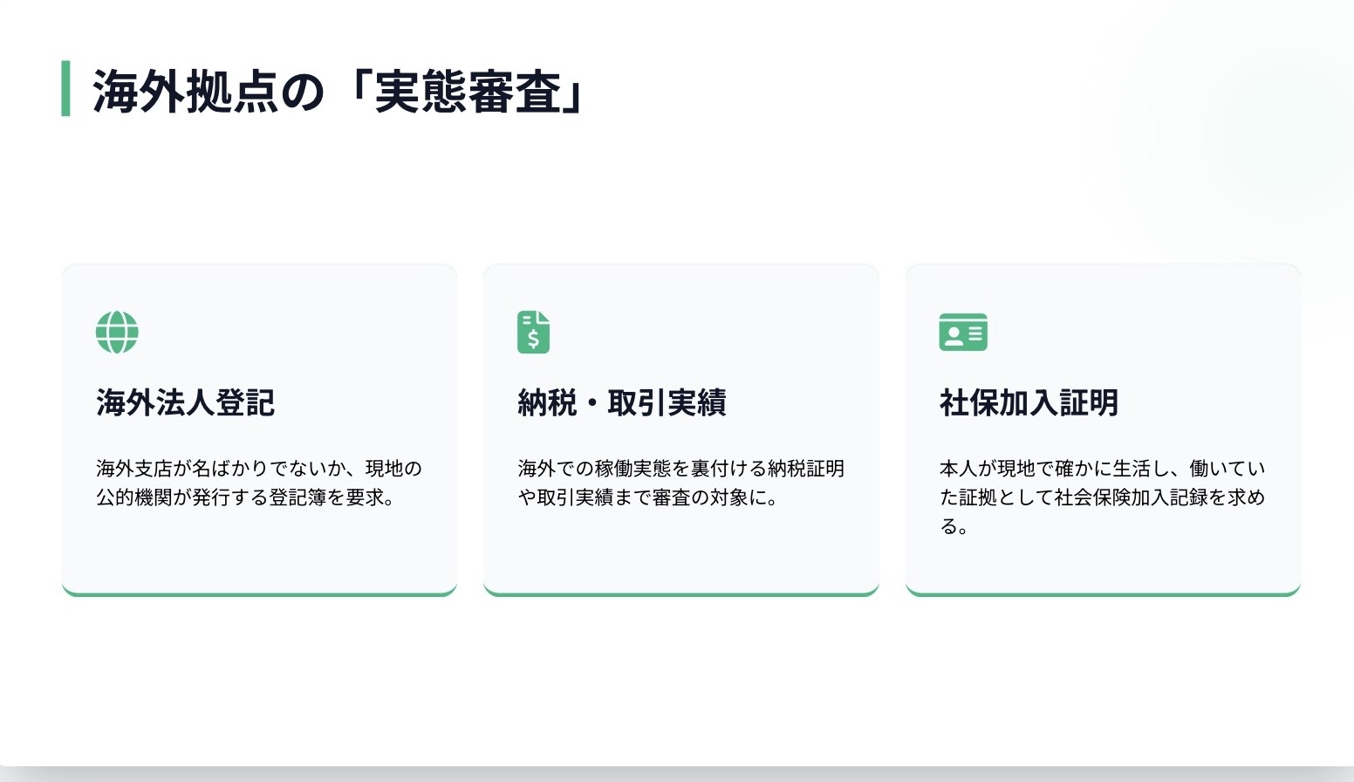Click the line 公的機関が発行する登記簿を要求
Viewport: 1354px width, 782px height.
click(x=245, y=497)
